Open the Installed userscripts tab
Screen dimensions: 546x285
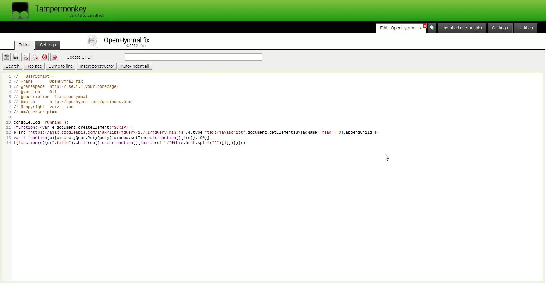[x=462, y=28]
